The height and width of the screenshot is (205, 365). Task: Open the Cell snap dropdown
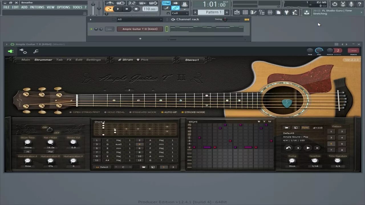click(179, 13)
